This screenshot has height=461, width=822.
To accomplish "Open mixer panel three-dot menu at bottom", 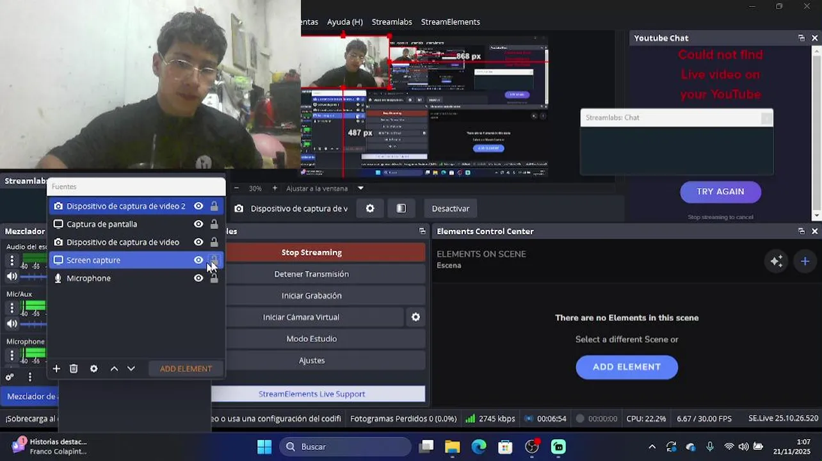I will [29, 377].
